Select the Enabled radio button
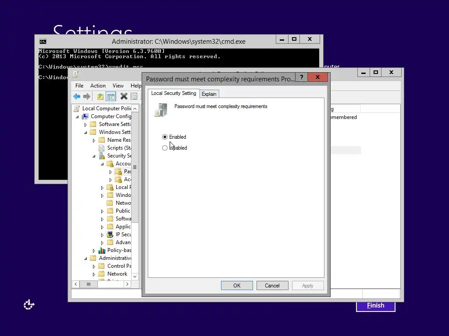Image resolution: width=449 pixels, height=336 pixels. pyautogui.click(x=165, y=137)
